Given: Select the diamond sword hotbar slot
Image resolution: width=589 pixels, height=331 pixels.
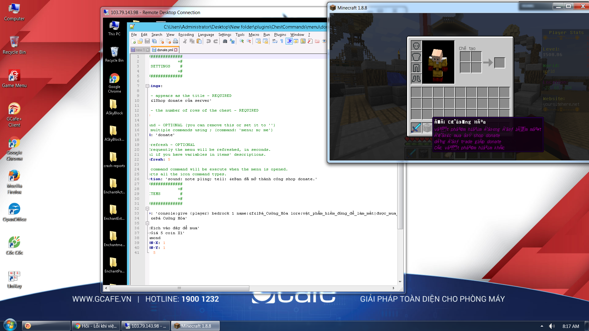Looking at the screenshot, I should click(x=416, y=127).
